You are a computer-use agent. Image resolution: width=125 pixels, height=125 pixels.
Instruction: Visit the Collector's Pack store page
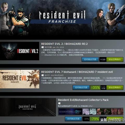(73, 119)
